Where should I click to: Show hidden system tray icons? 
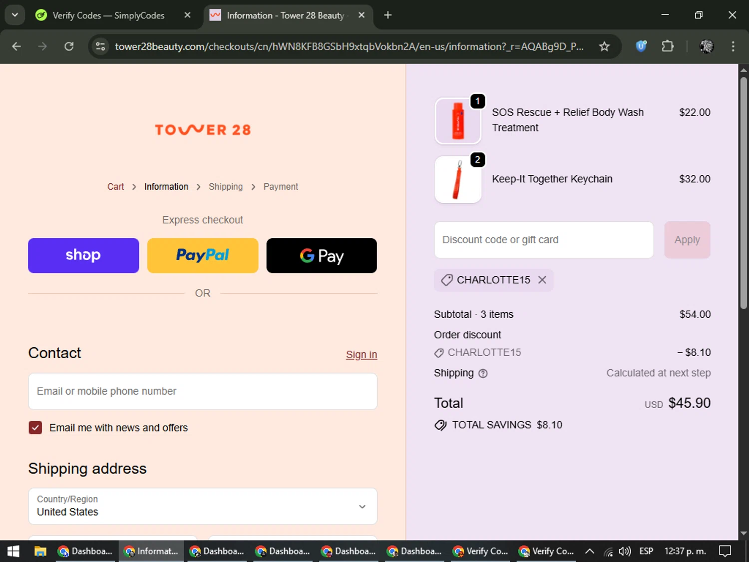[590, 551]
